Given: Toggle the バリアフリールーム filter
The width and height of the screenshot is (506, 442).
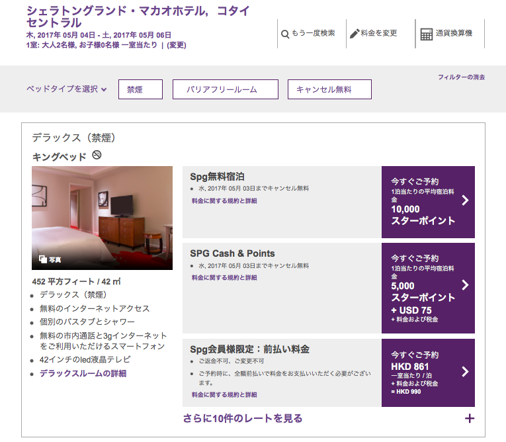Looking at the screenshot, I should click(226, 89).
